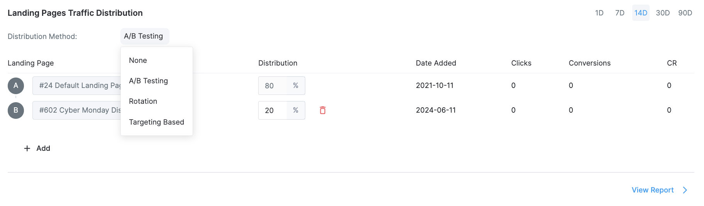Switch time range to 7D
Image resolution: width=704 pixels, height=206 pixels.
620,13
